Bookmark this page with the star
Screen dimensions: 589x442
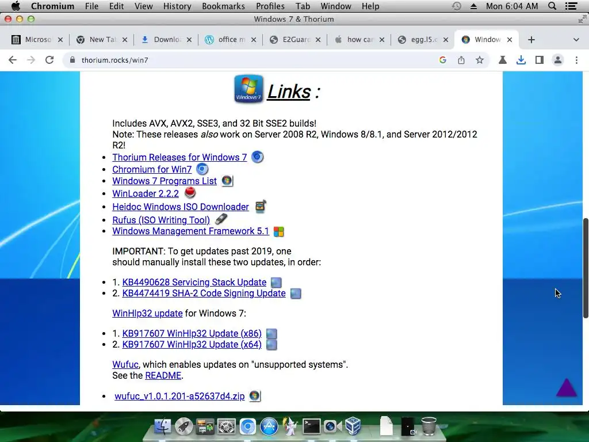tap(480, 60)
